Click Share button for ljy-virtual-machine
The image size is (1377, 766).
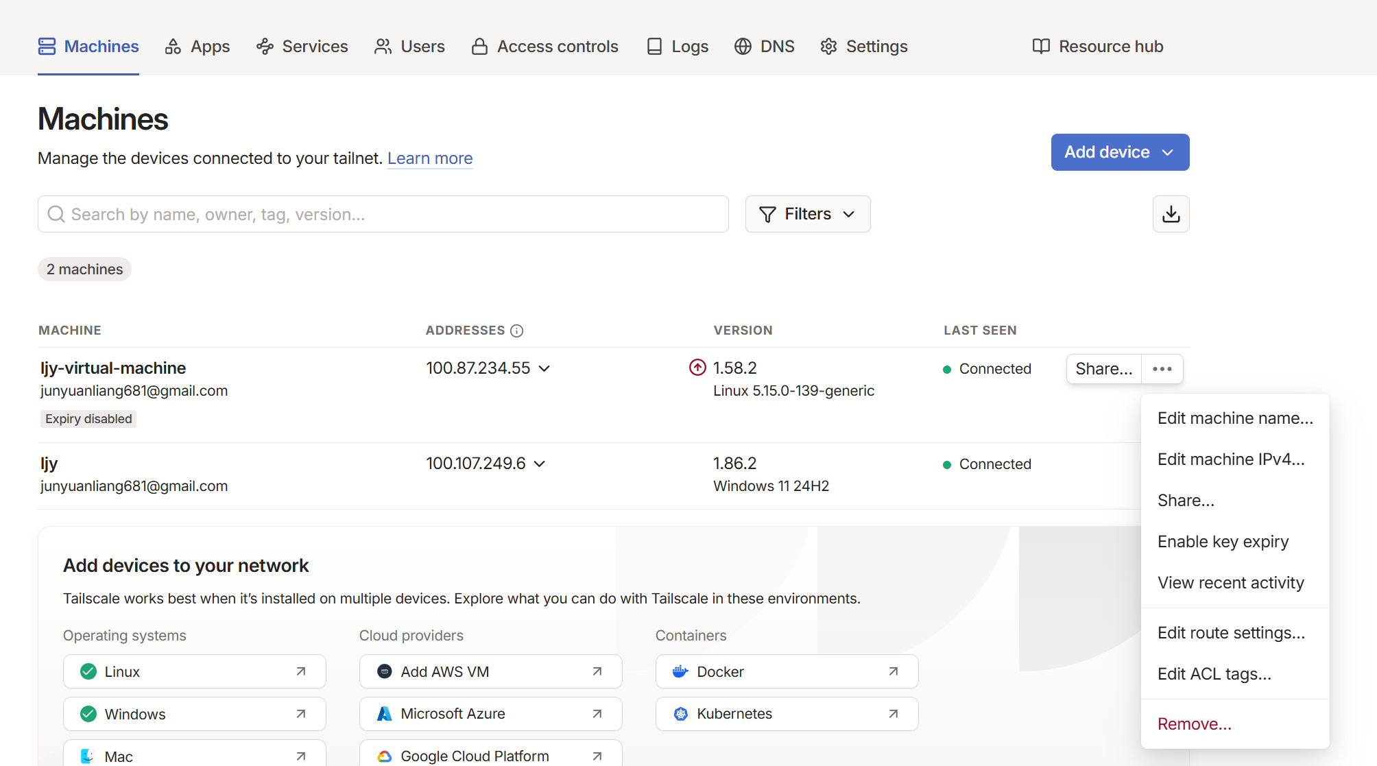1104,369
